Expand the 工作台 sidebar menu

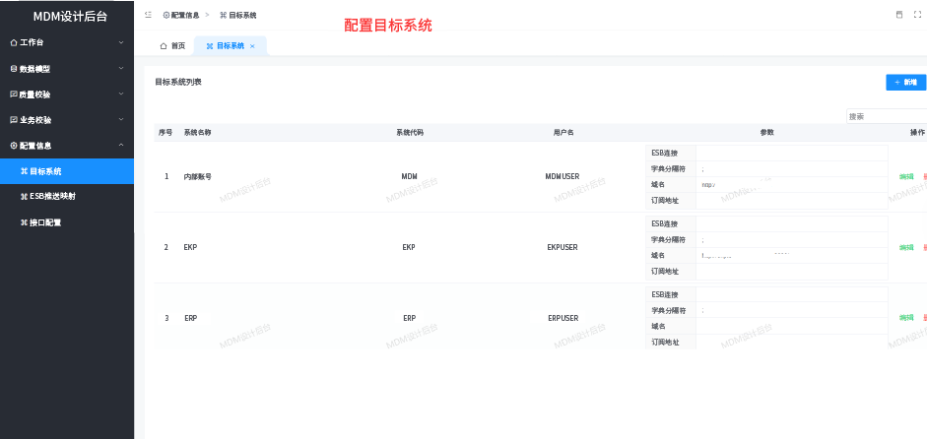pyautogui.click(x=66, y=42)
